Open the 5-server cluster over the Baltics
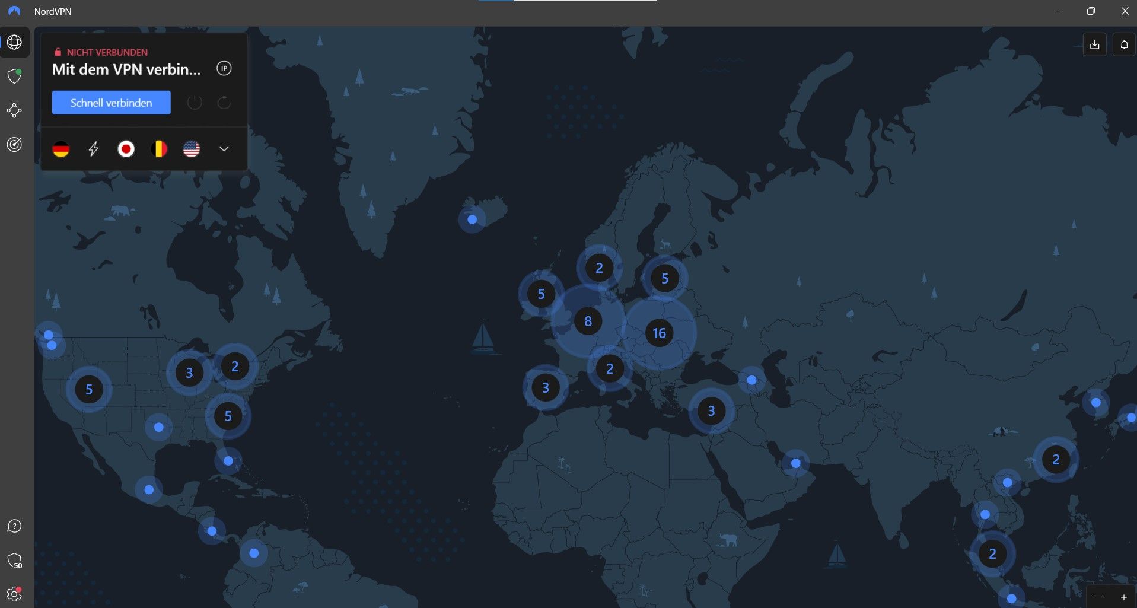This screenshot has height=608, width=1137. pyautogui.click(x=664, y=278)
